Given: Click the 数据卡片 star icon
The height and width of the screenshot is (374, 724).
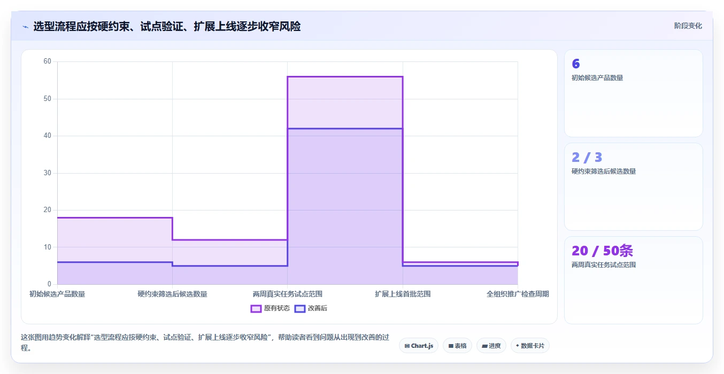Looking at the screenshot, I should (x=517, y=346).
